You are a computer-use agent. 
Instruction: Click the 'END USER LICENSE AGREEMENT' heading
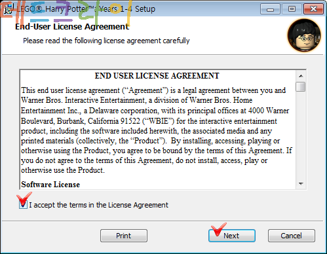pos(157,76)
